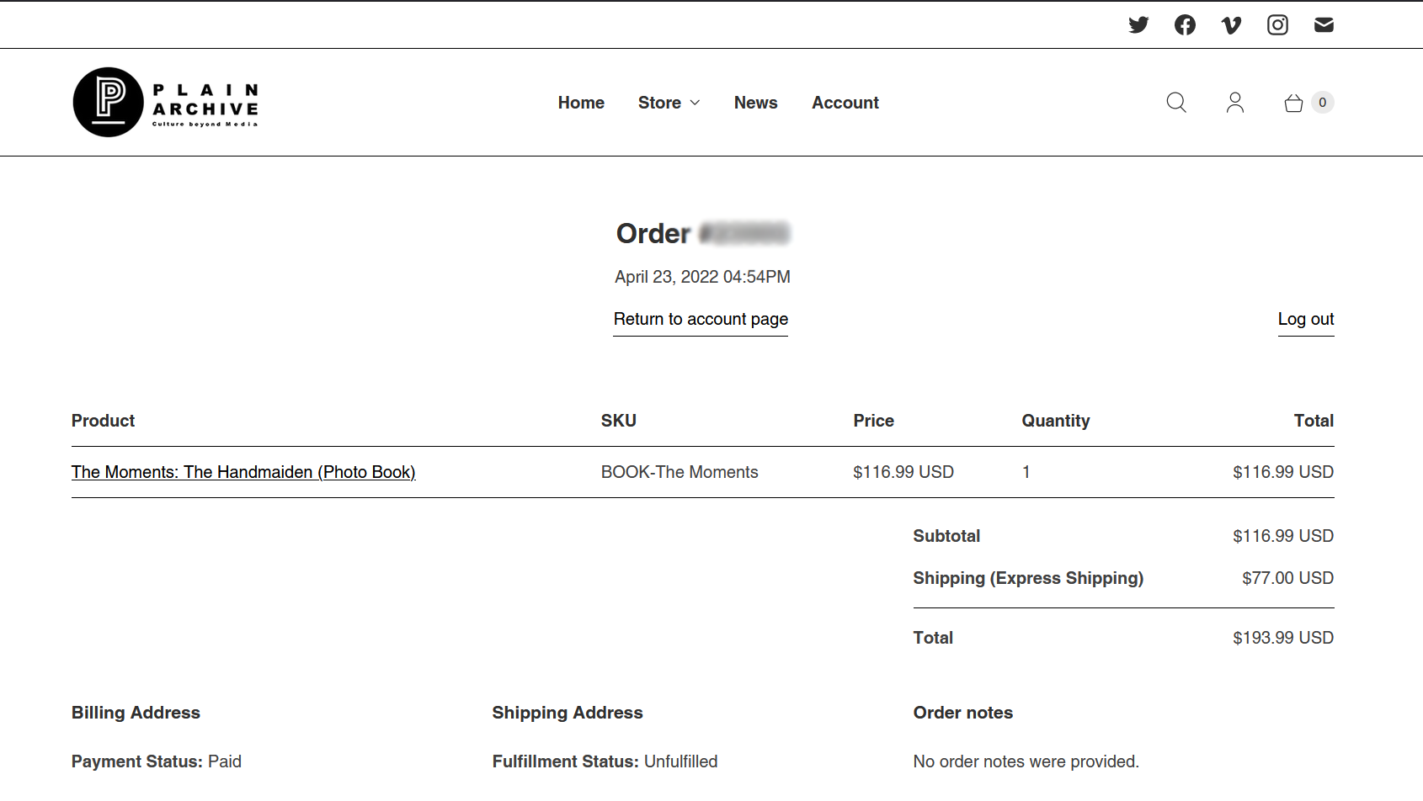1423x801 pixels.
Task: Go to the Home menu item
Action: pos(581,103)
